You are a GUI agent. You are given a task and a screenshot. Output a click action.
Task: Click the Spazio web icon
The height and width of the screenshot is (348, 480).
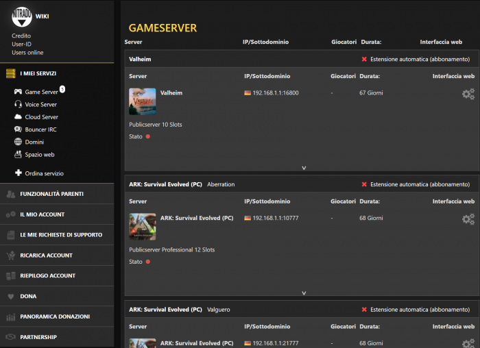18,154
